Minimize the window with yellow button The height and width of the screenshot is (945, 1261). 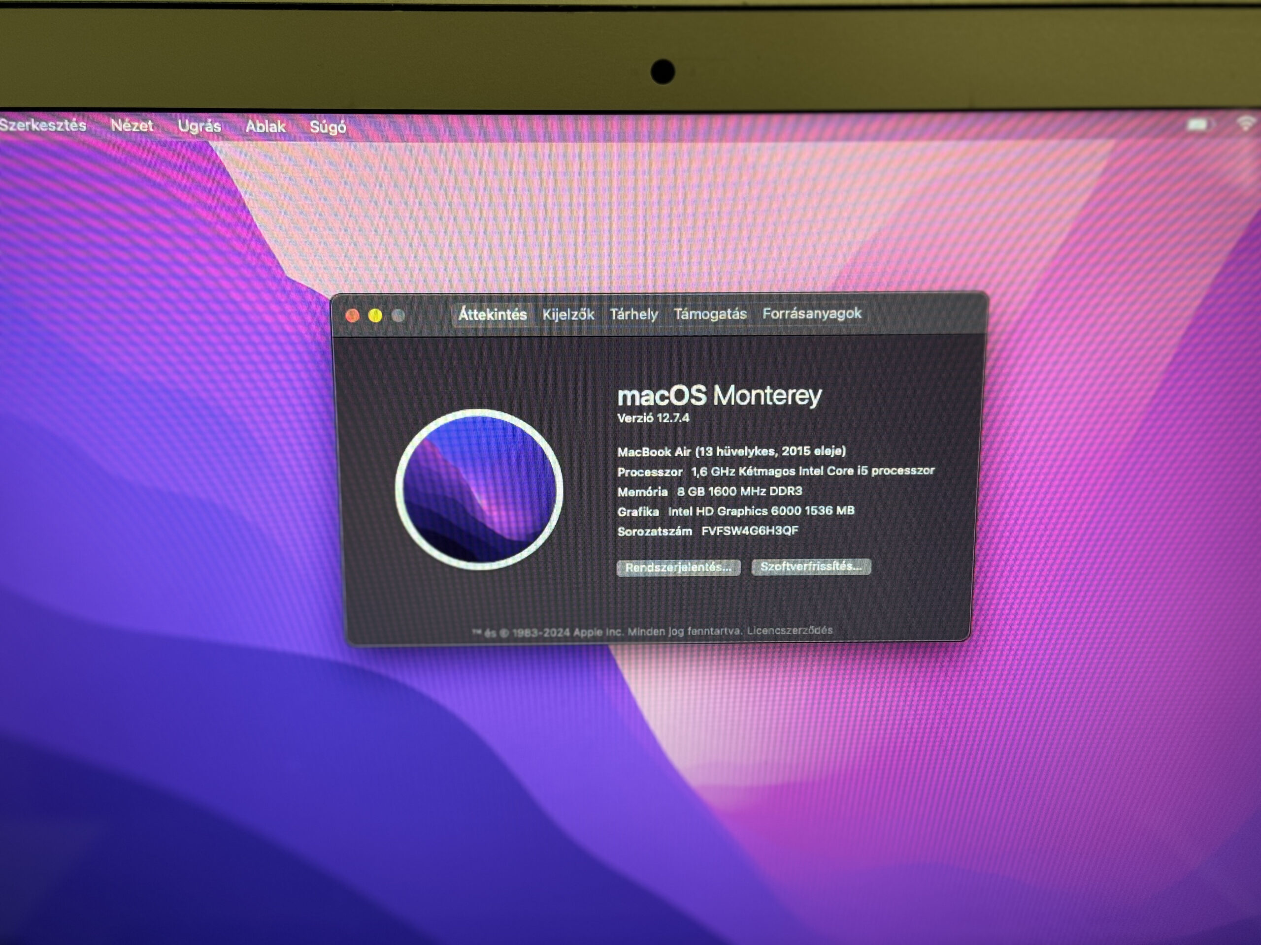click(375, 315)
